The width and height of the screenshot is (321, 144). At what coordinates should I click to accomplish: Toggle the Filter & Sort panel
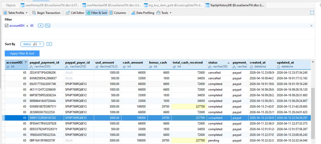97,13
